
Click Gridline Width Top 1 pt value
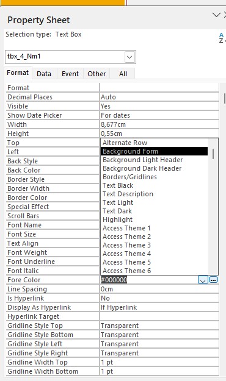[x=159, y=362]
